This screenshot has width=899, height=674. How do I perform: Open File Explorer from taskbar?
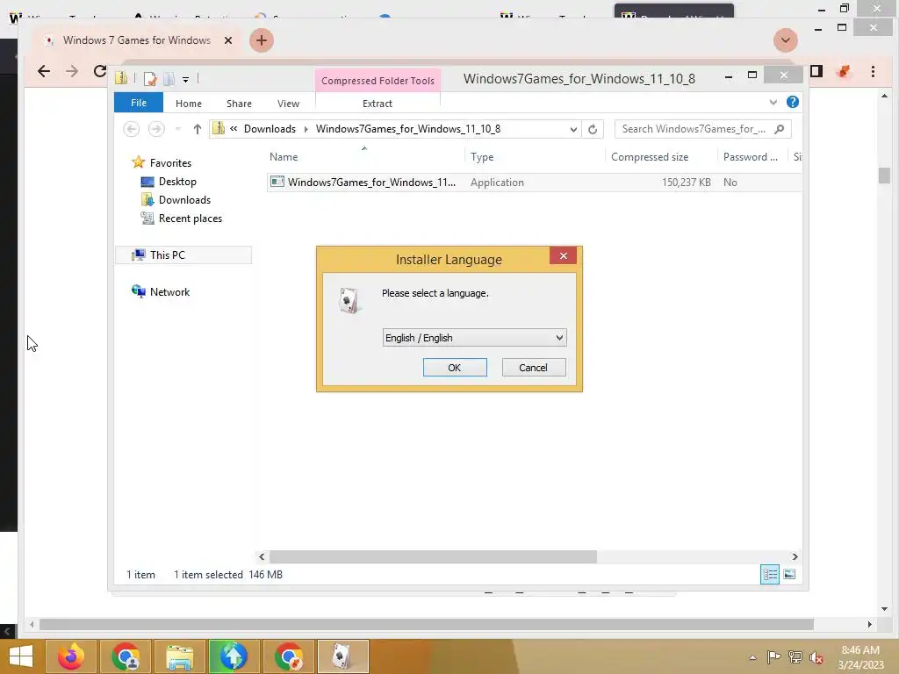click(179, 656)
